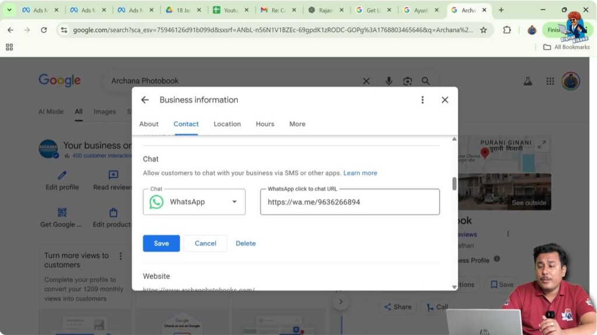The width and height of the screenshot is (597, 335).
Task: Click the Search by voice microphone icon
Action: coord(389,81)
